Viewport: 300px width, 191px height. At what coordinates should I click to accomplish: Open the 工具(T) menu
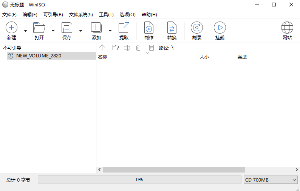[x=106, y=15]
